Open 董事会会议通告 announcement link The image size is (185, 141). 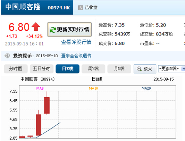click(76, 56)
